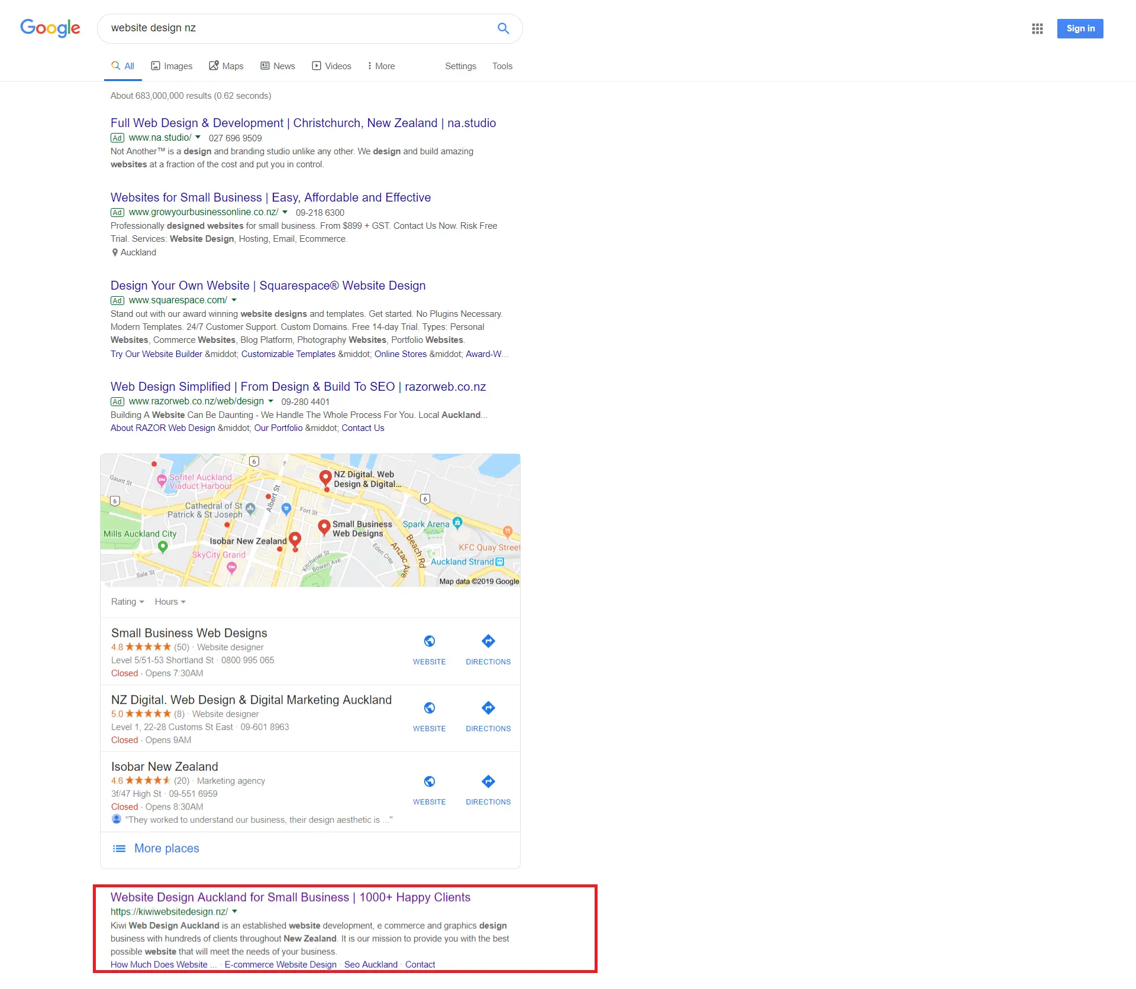Click Online Stores sitelink
Viewport: 1136px width, 989px height.
point(401,354)
